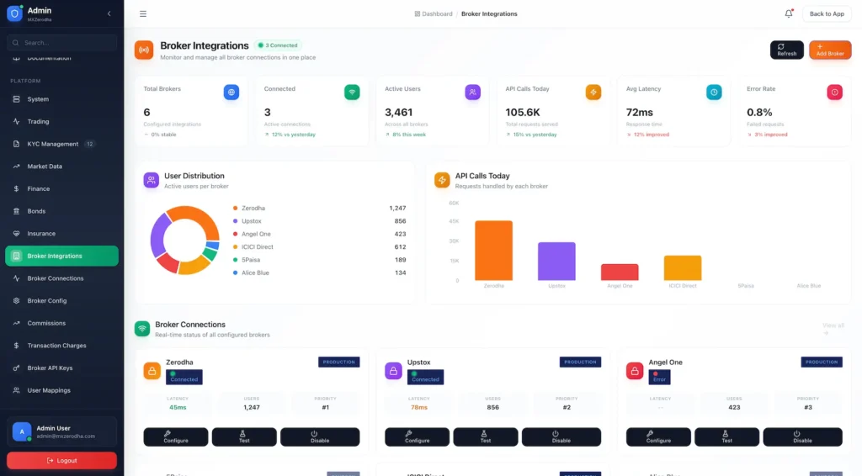This screenshot has height=476, width=862.
Task: Open the notifications bell
Action: coord(788,13)
